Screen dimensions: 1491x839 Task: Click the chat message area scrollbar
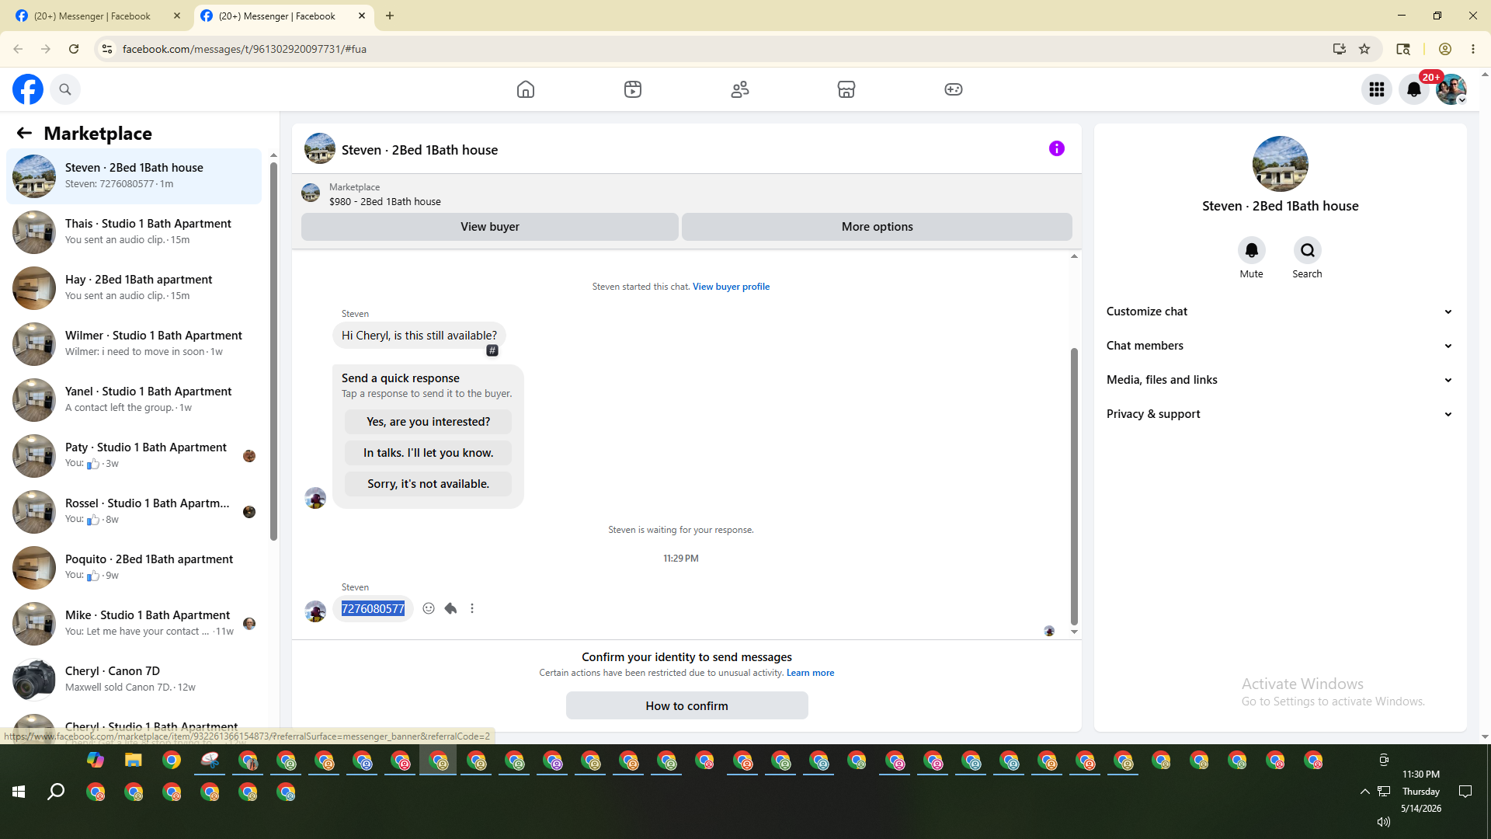pos(1074,486)
